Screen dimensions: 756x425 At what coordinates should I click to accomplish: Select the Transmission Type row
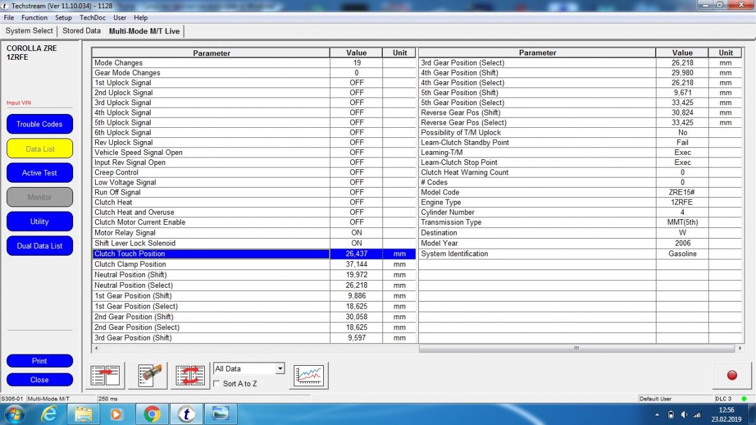click(x=581, y=222)
